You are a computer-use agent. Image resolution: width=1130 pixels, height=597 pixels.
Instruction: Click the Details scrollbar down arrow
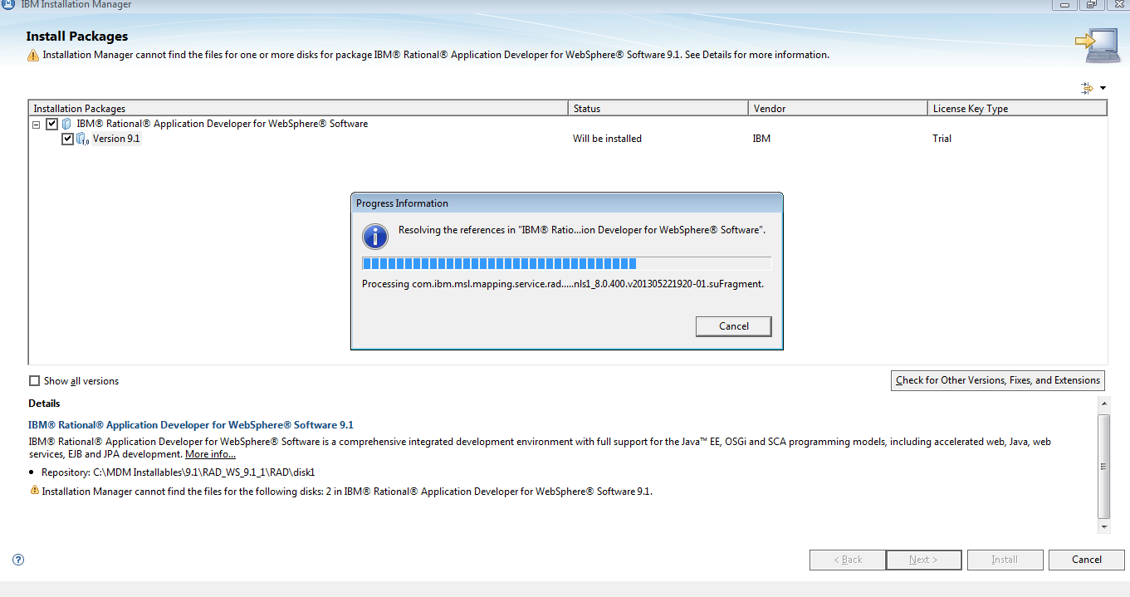tap(1103, 526)
